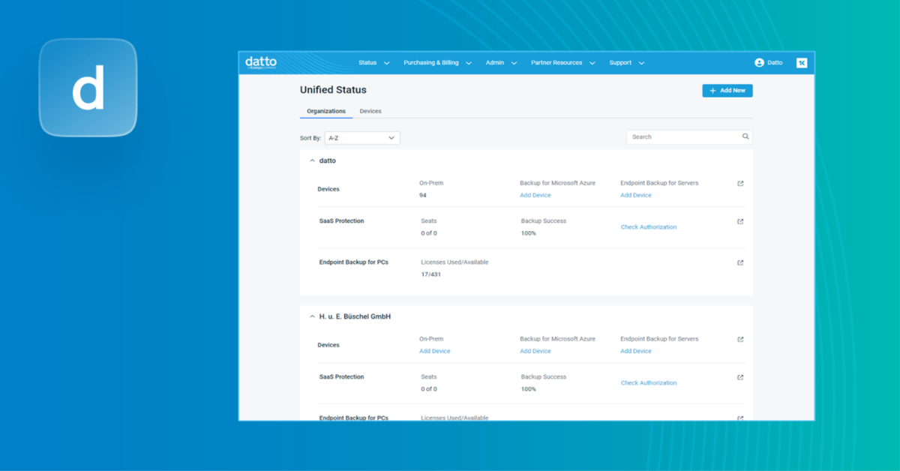Expand the Status menu
Image resolution: width=900 pixels, height=471 pixels.
373,63
